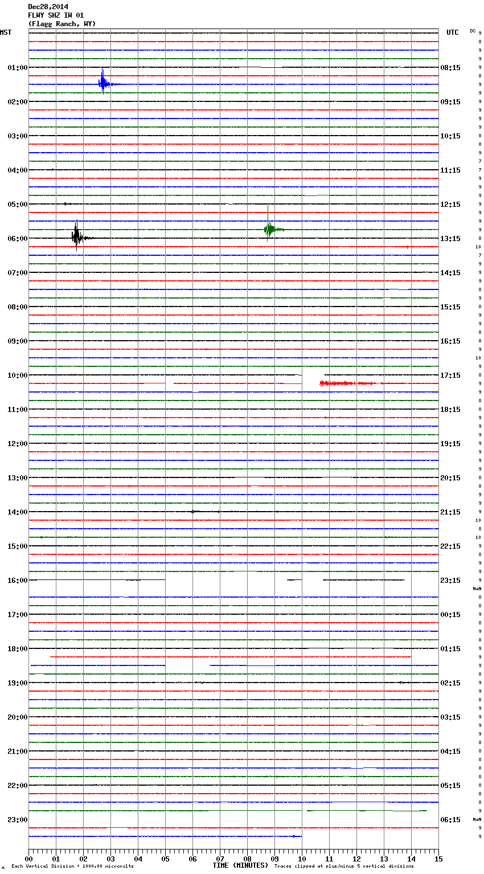The width and height of the screenshot is (484, 874).
Task: Click the 22:15 UTC time label
Action: coord(450,546)
